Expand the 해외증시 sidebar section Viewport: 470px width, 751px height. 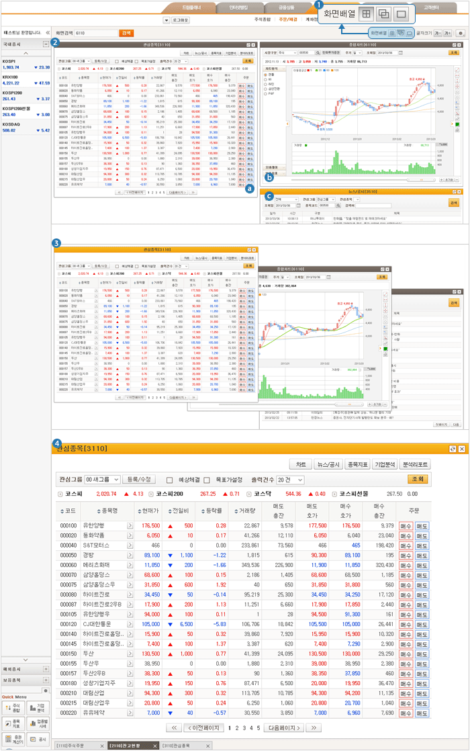[x=46, y=669]
